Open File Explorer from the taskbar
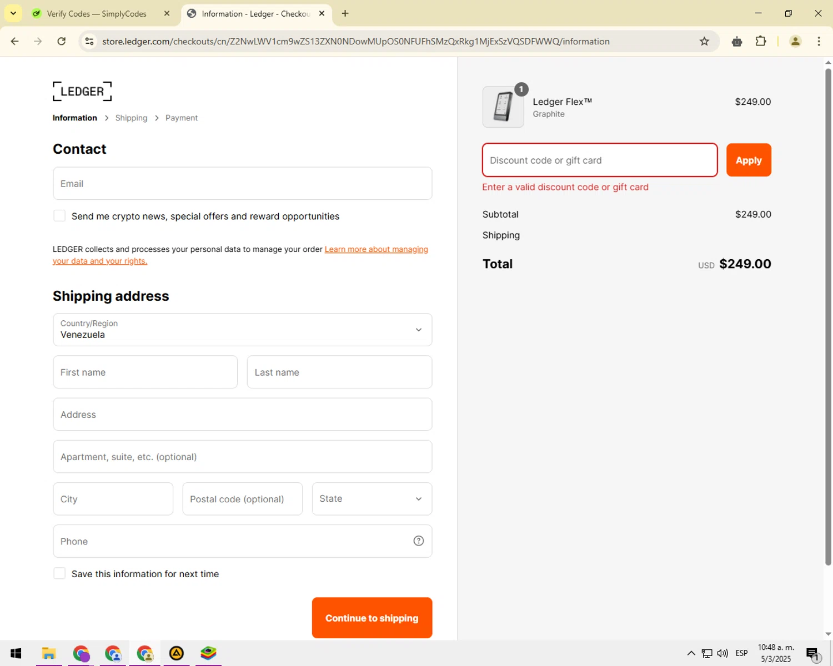This screenshot has height=666, width=833. click(49, 653)
